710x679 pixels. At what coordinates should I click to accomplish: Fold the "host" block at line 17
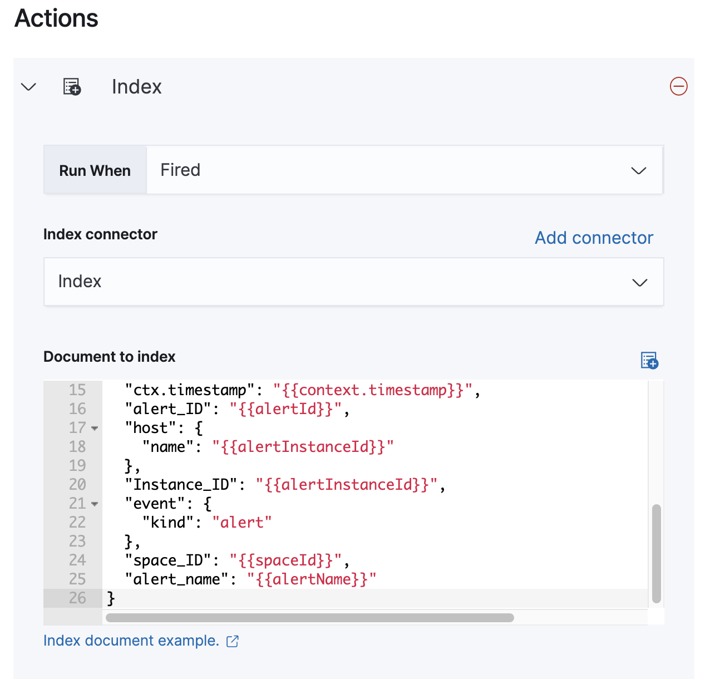pos(95,428)
